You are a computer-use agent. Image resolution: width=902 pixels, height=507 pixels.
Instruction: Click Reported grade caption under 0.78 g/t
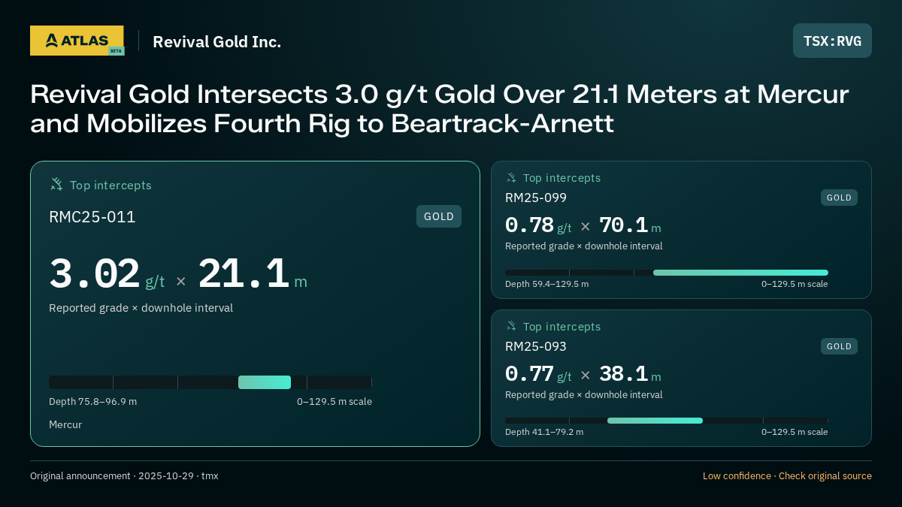[584, 246]
